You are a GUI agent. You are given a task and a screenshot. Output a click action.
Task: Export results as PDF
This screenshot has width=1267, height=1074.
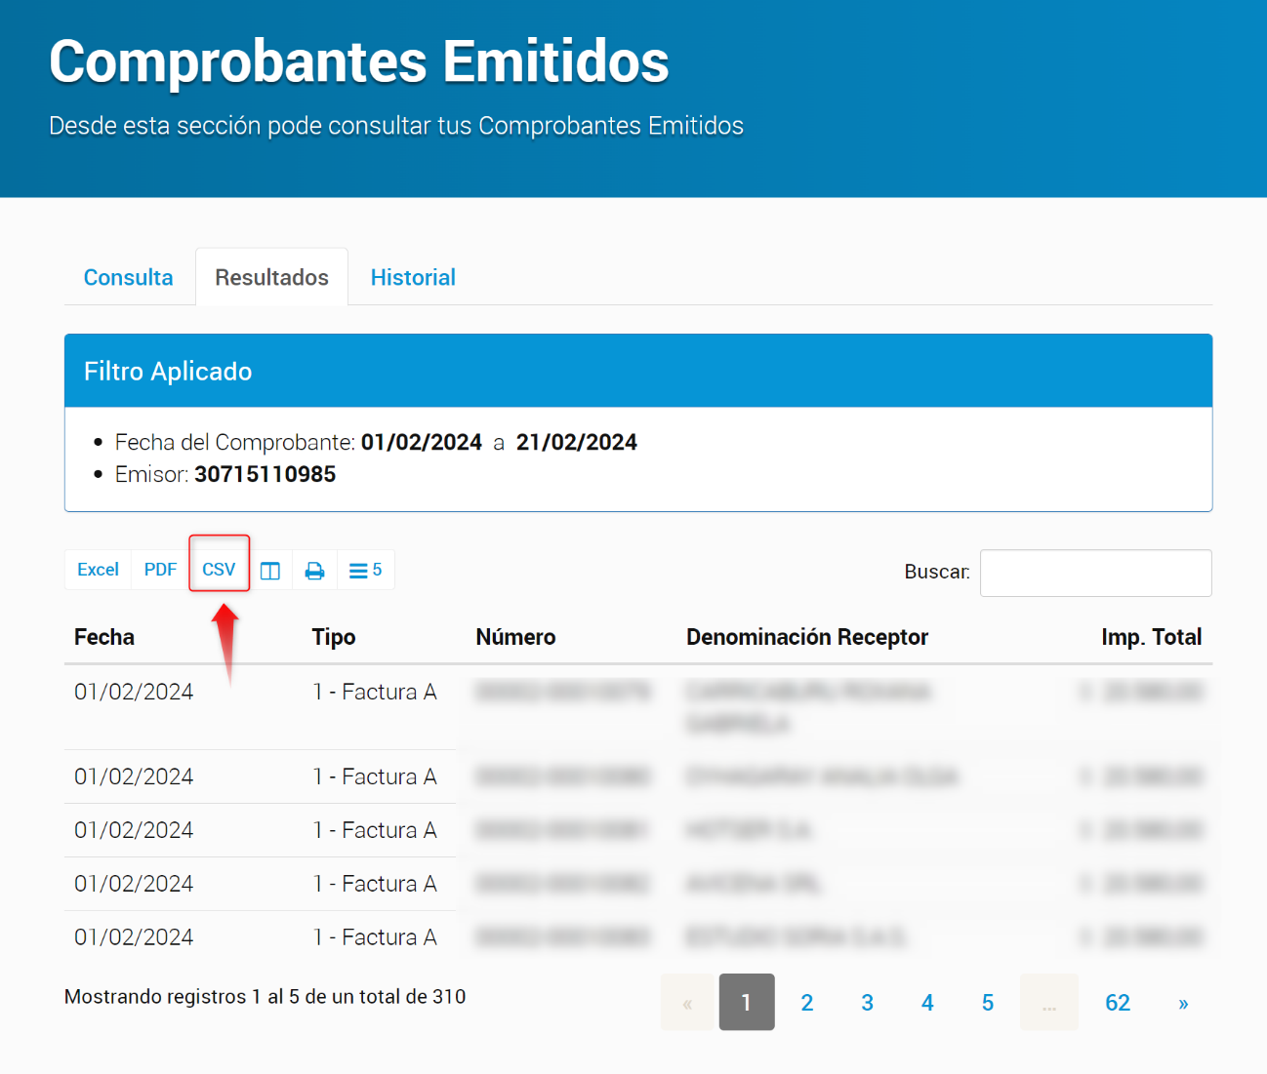160,570
